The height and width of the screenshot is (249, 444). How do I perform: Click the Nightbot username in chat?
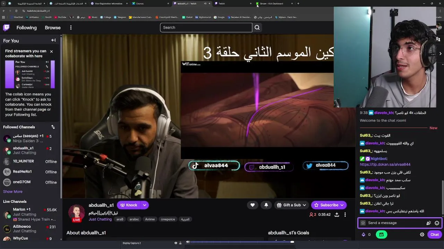tap(378, 159)
